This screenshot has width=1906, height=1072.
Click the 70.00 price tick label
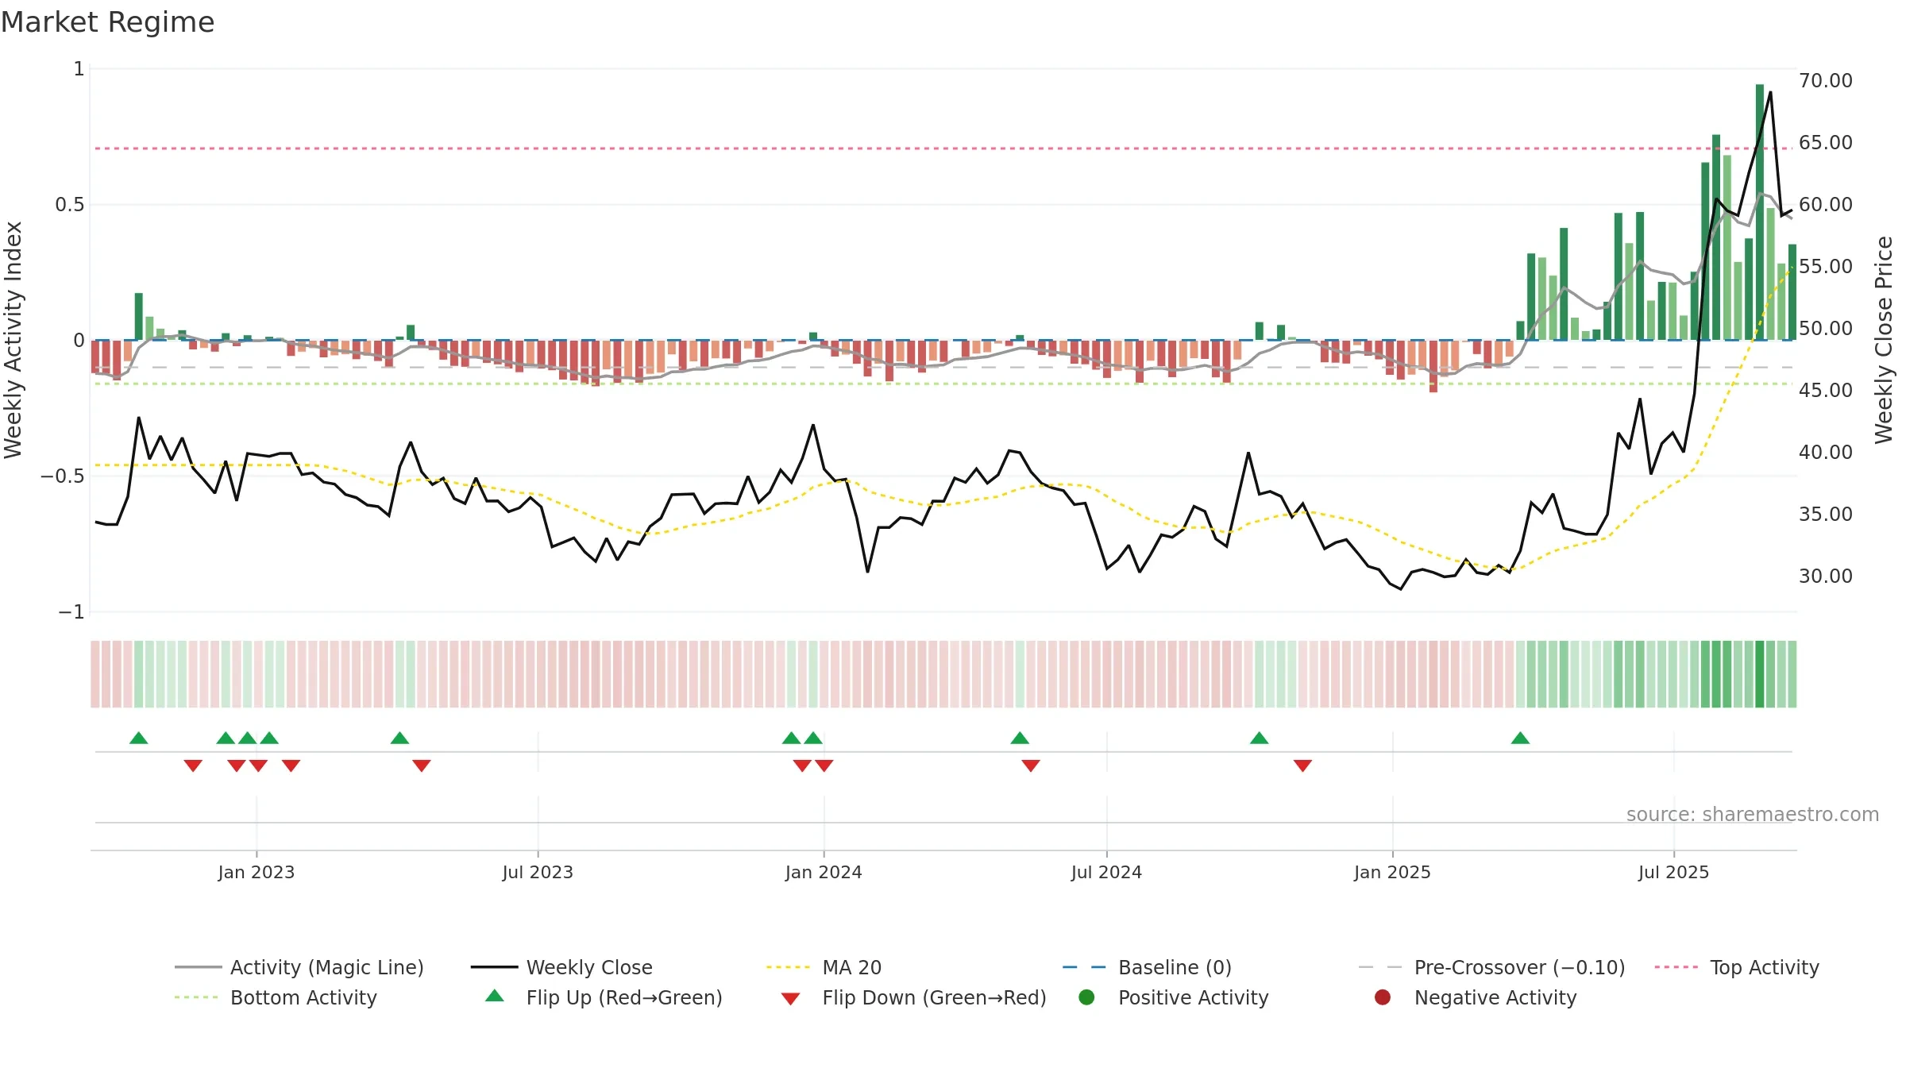pos(1826,81)
